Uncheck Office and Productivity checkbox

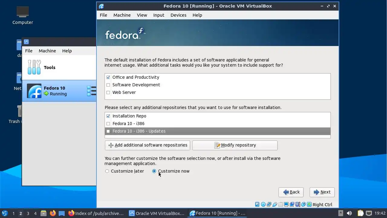pos(108,77)
